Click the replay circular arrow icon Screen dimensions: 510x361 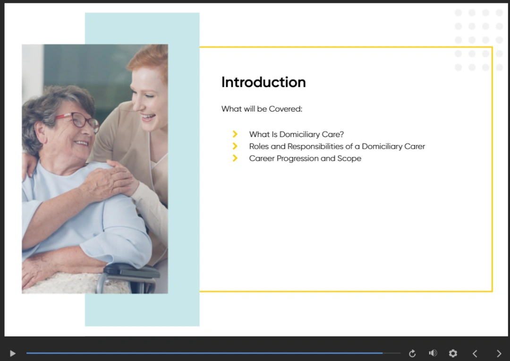point(412,353)
